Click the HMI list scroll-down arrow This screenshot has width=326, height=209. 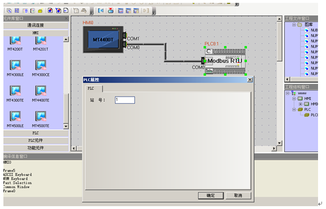coord(66,126)
